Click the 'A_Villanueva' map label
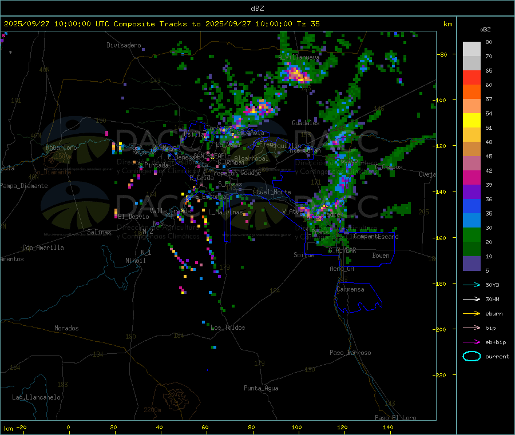Viewport: 515px width, 435px height. [299, 57]
